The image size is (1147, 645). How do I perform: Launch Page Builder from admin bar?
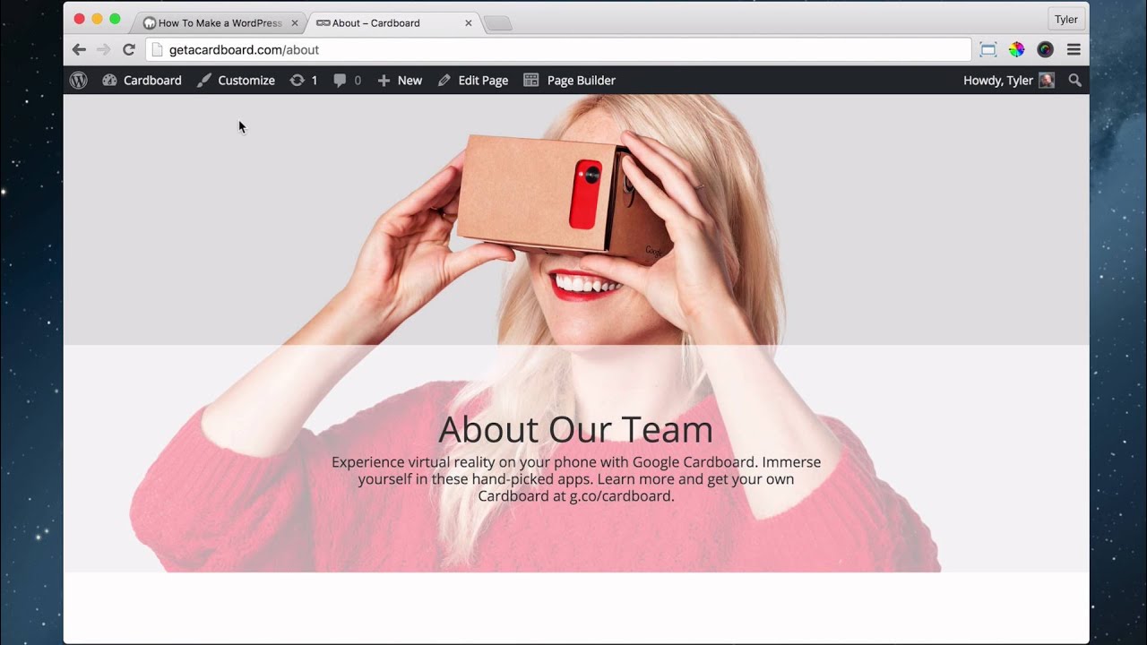(569, 81)
